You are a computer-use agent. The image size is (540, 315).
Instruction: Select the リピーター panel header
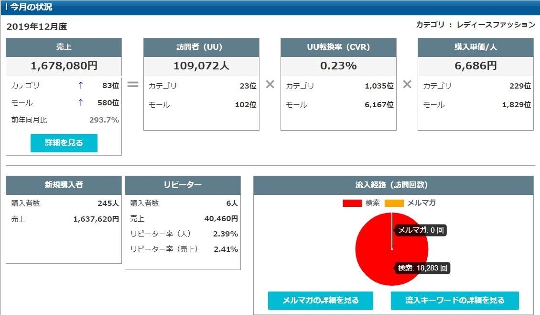pyautogui.click(x=183, y=185)
